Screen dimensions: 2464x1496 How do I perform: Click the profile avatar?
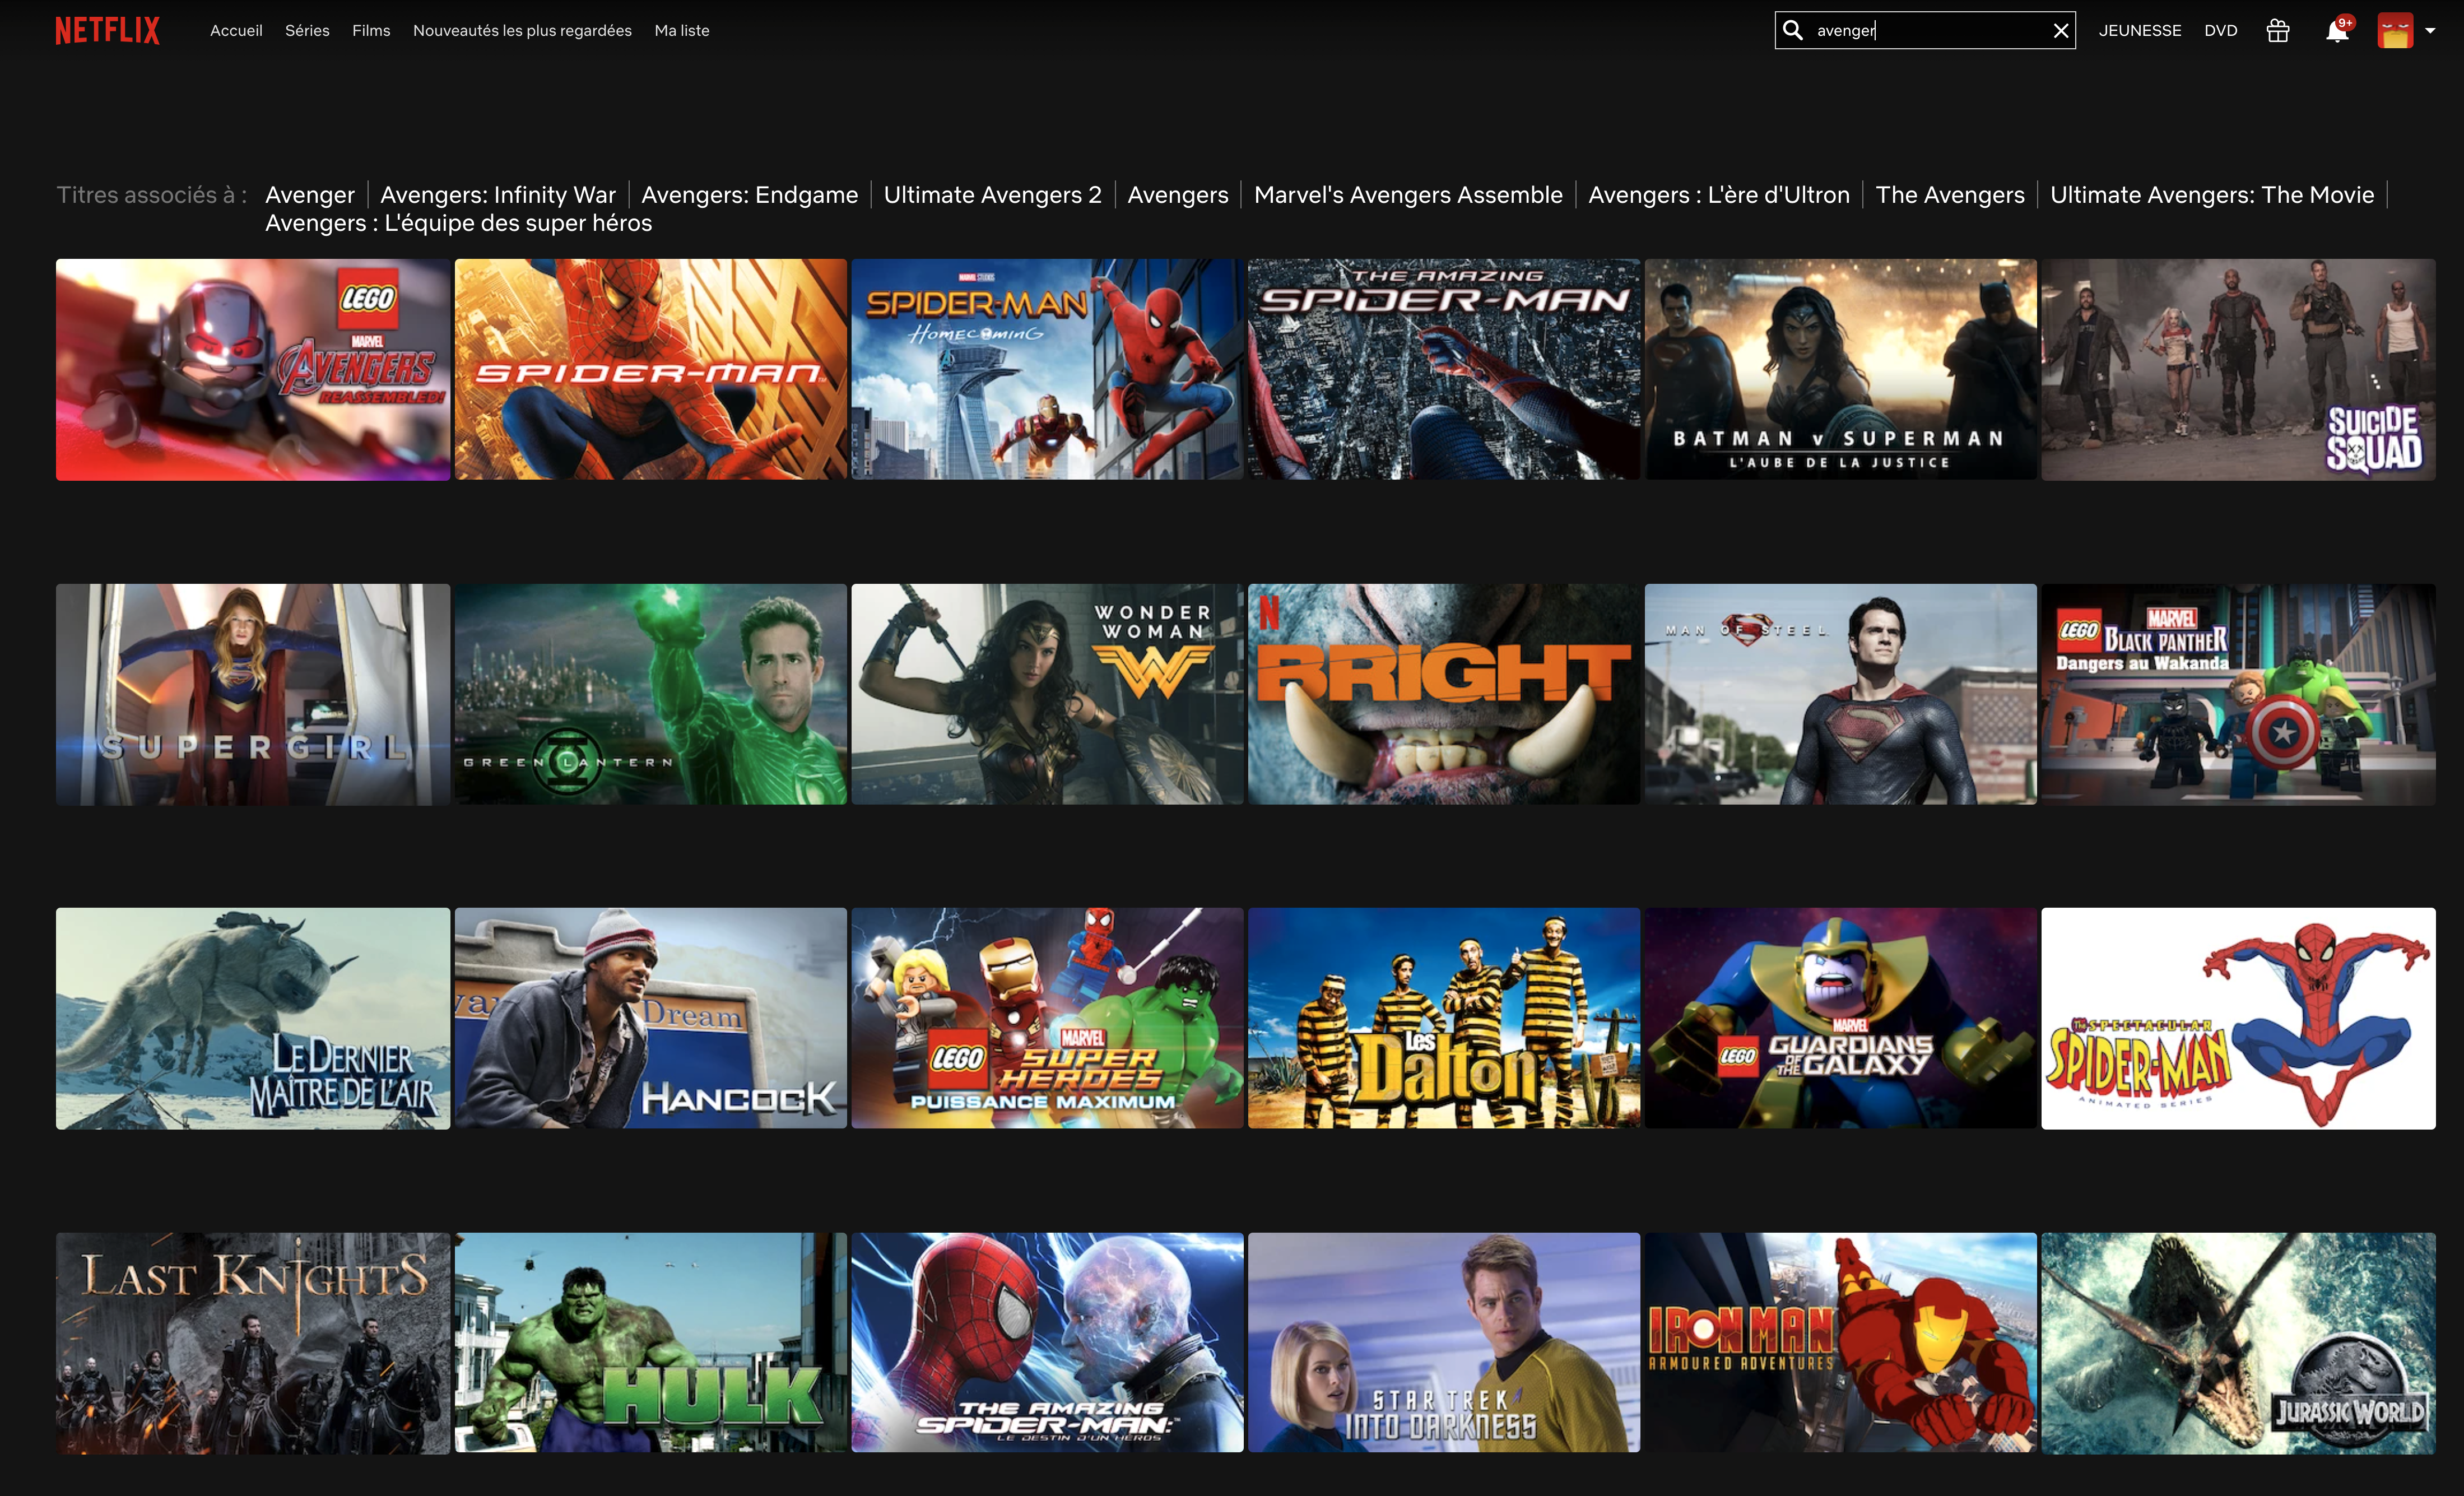point(2395,31)
